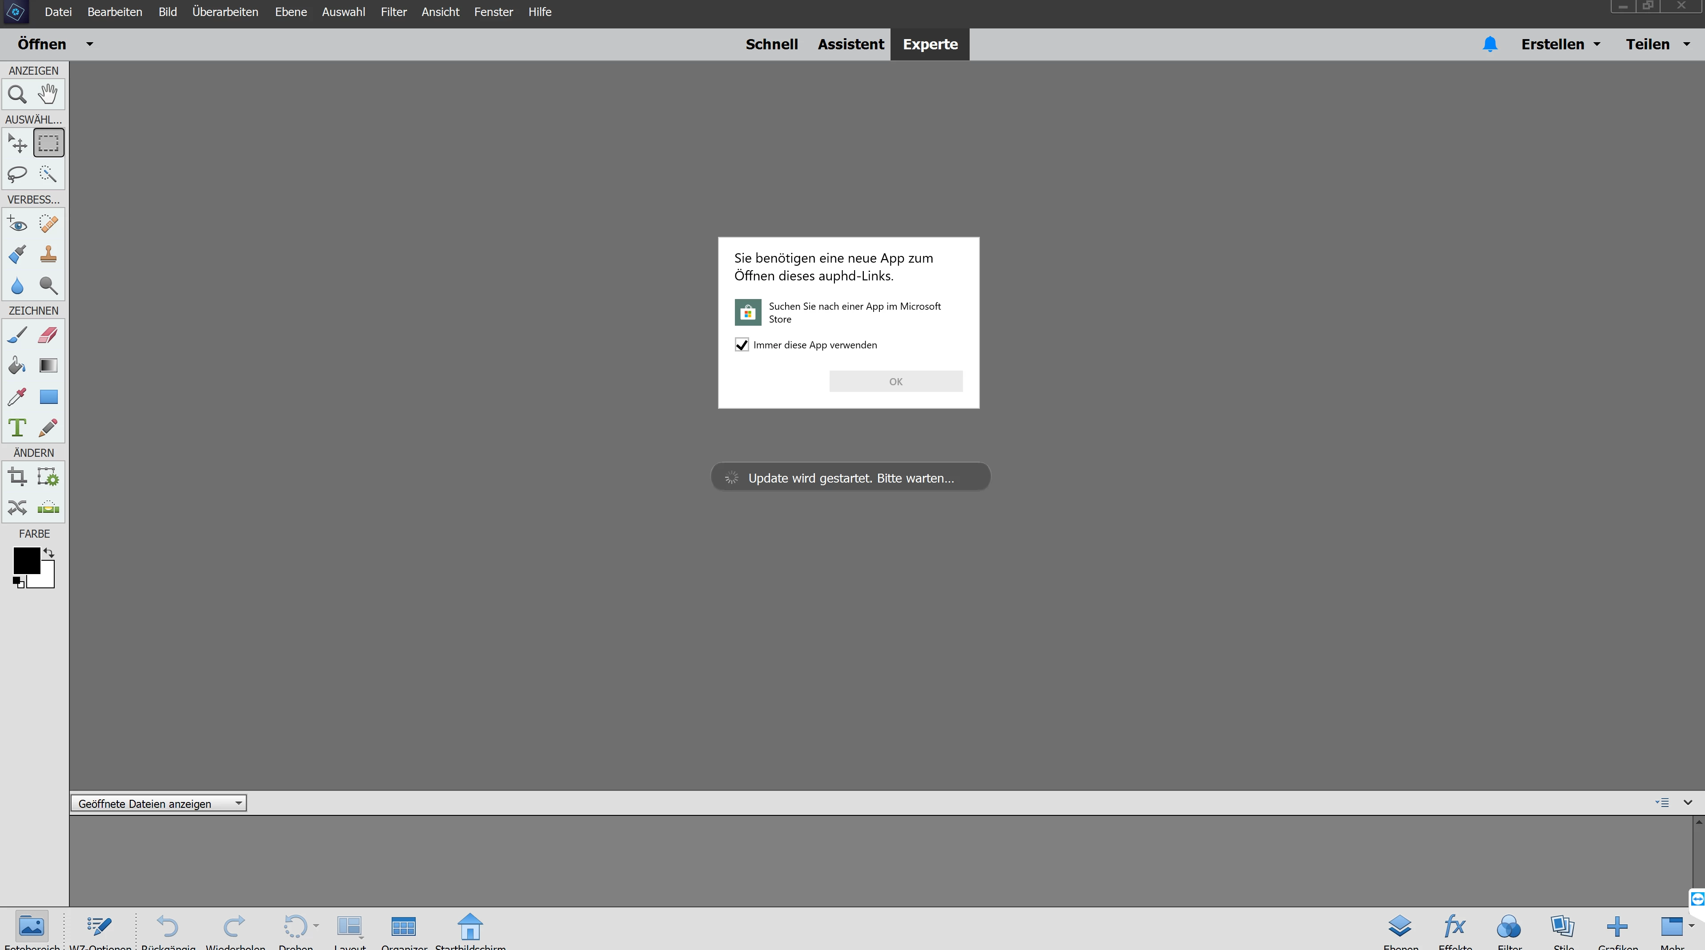The image size is (1705, 950).
Task: Switch to the Schnell tab
Action: pyautogui.click(x=771, y=44)
